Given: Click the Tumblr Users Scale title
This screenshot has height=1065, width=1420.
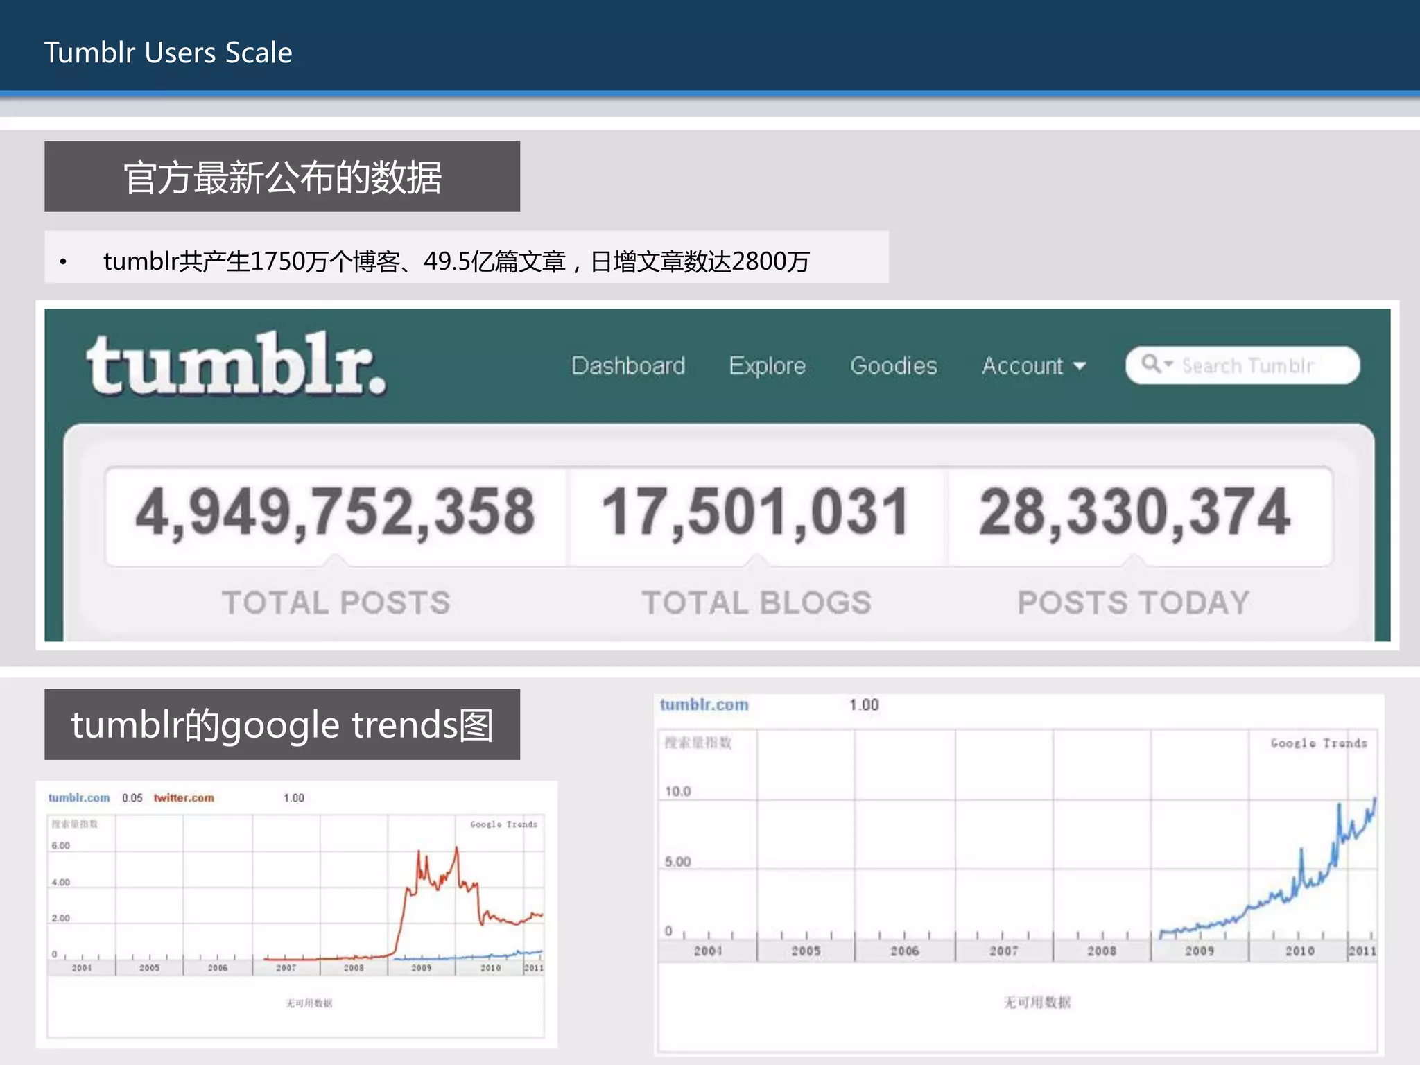Looking at the screenshot, I should tap(168, 53).
